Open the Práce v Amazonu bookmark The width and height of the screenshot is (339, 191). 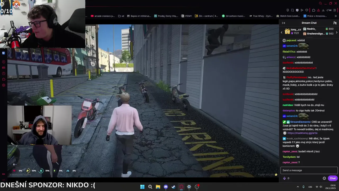[315, 16]
